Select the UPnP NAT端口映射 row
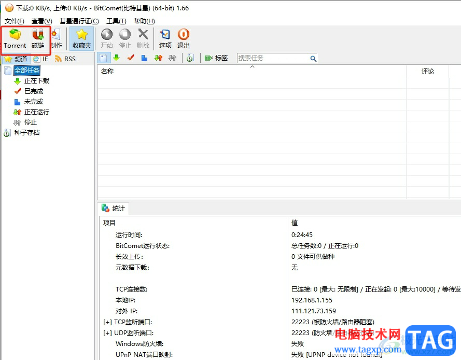The width and height of the screenshot is (461, 360). (281, 355)
